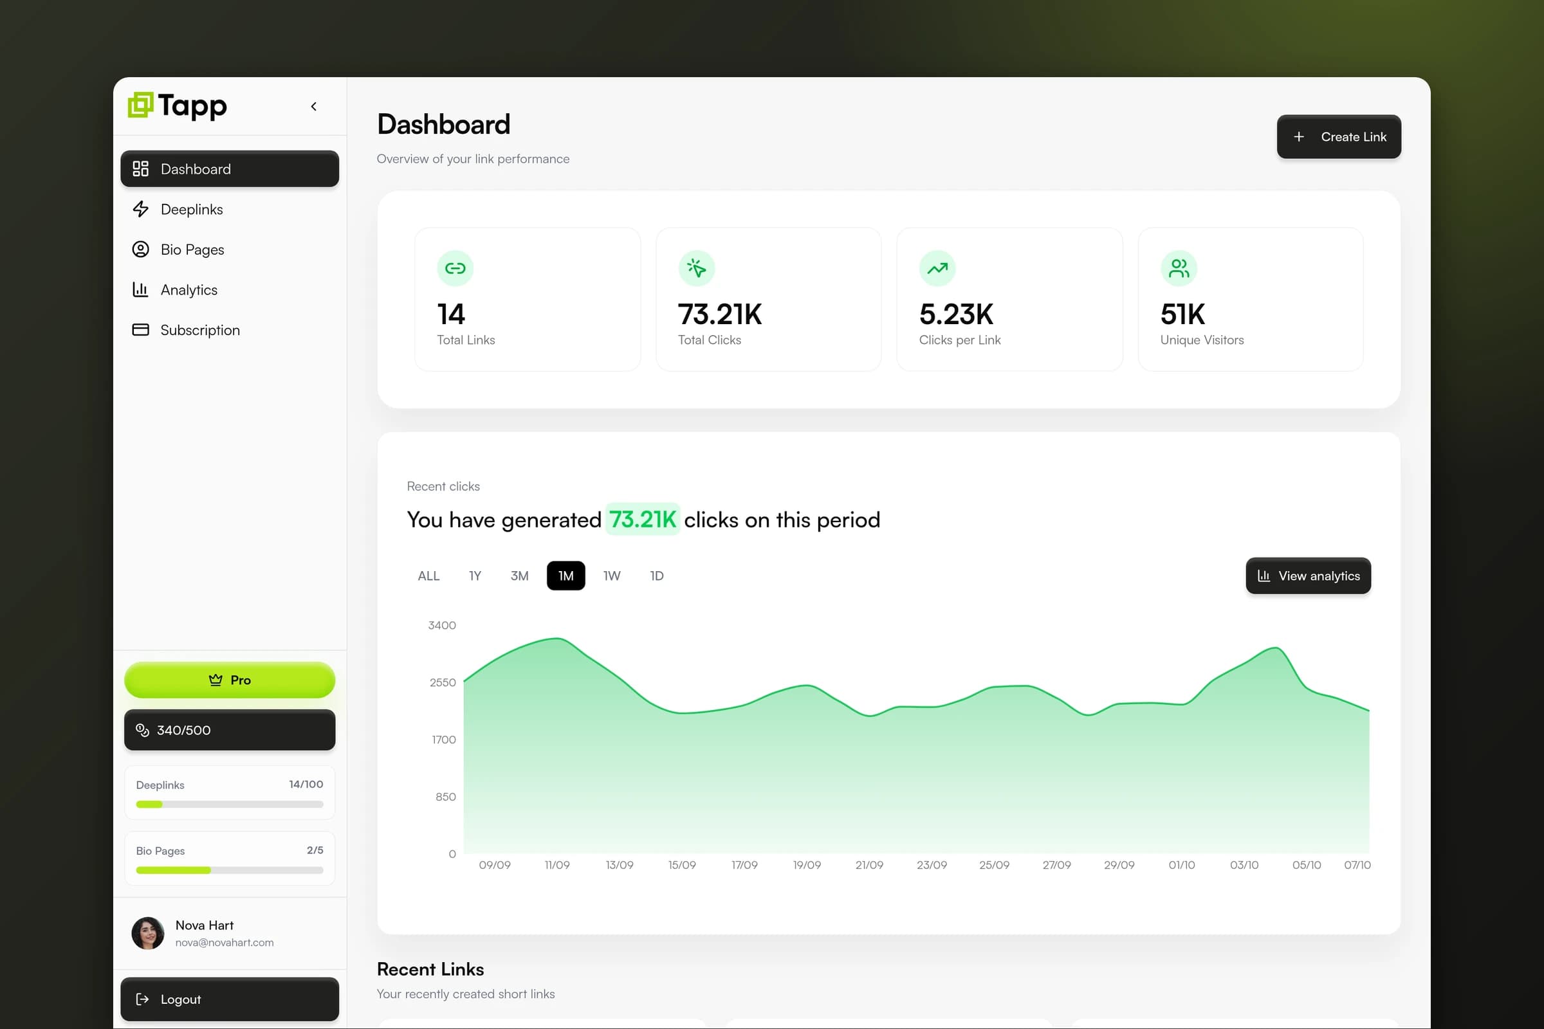Screen dimensions: 1544x1029
Task: Click the trending arrow icon above Clicks per Link
Action: (937, 268)
